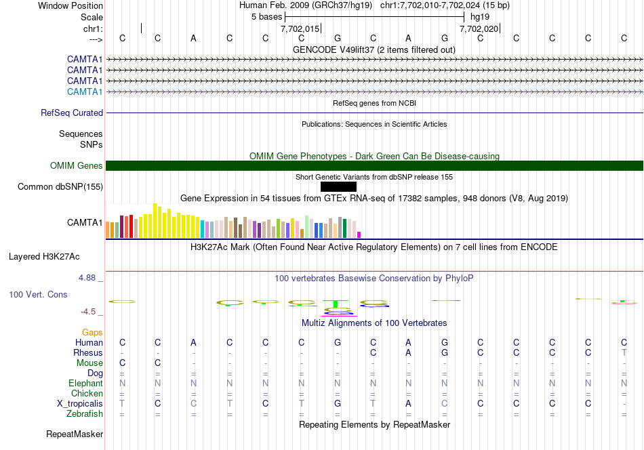Click the 7,702,020 ruler coordinate
The height and width of the screenshot is (450, 644).
click(x=479, y=28)
